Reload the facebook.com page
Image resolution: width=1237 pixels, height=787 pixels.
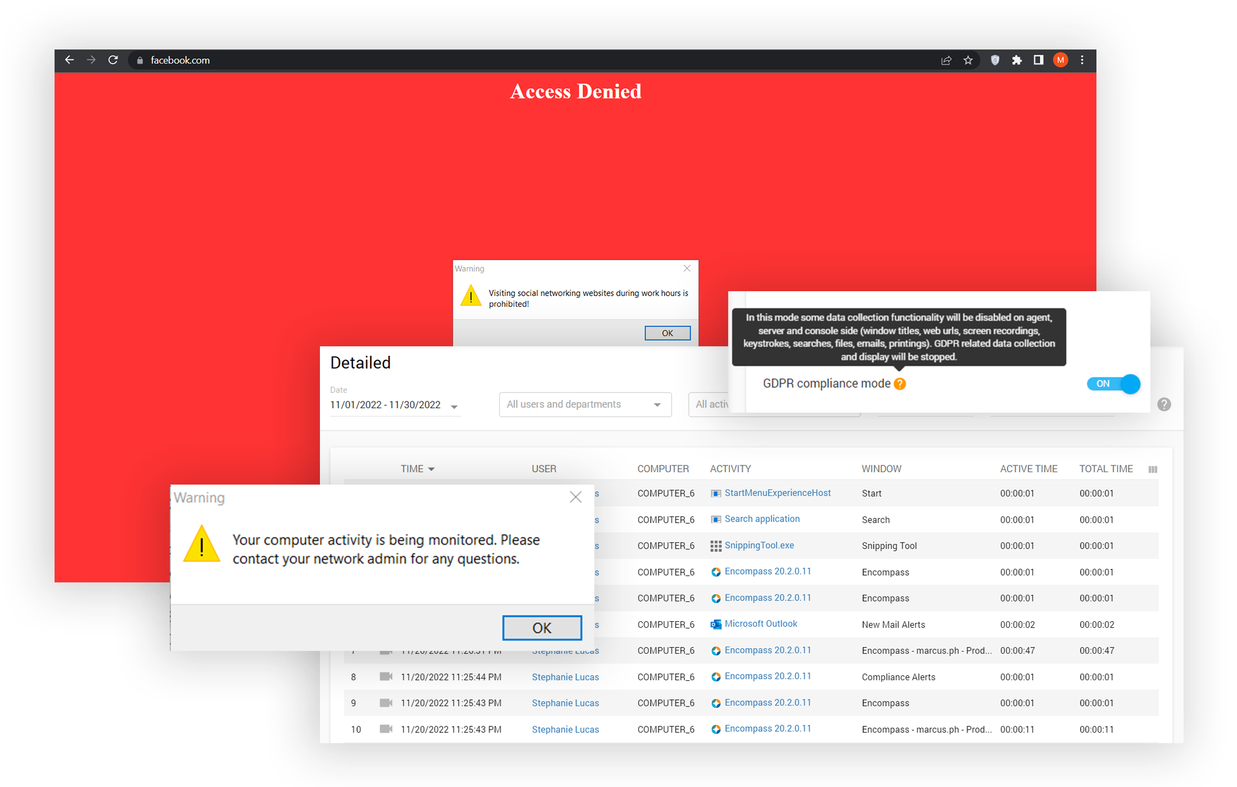pos(113,60)
